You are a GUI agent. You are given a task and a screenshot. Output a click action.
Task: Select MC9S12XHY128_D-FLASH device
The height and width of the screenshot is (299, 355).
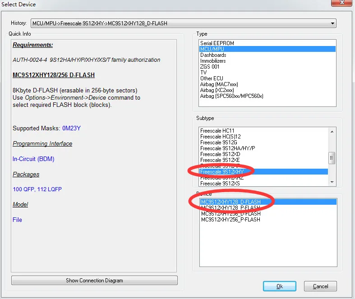click(x=268, y=202)
